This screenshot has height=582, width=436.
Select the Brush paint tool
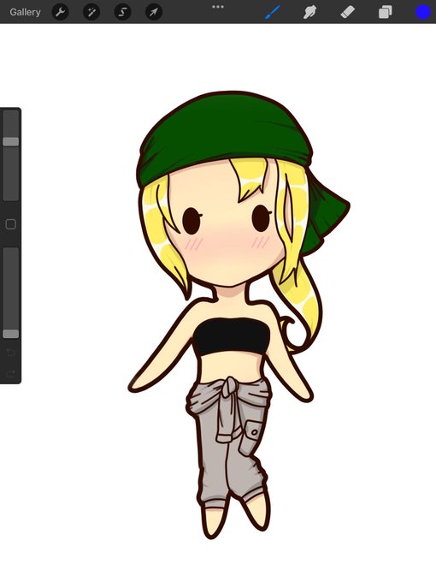click(273, 12)
